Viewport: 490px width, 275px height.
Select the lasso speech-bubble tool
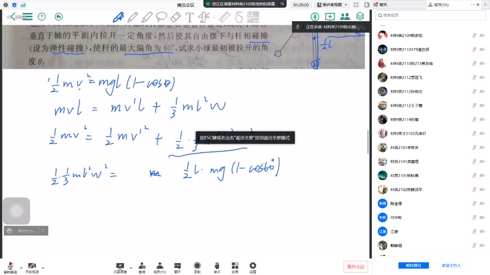[161, 17]
